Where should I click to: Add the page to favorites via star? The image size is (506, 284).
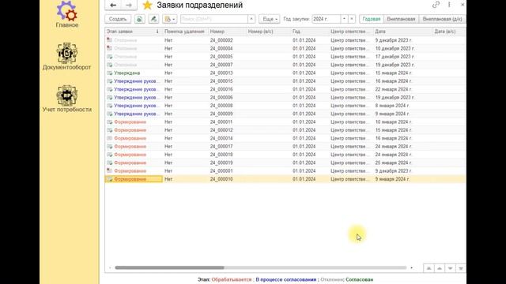point(148,6)
